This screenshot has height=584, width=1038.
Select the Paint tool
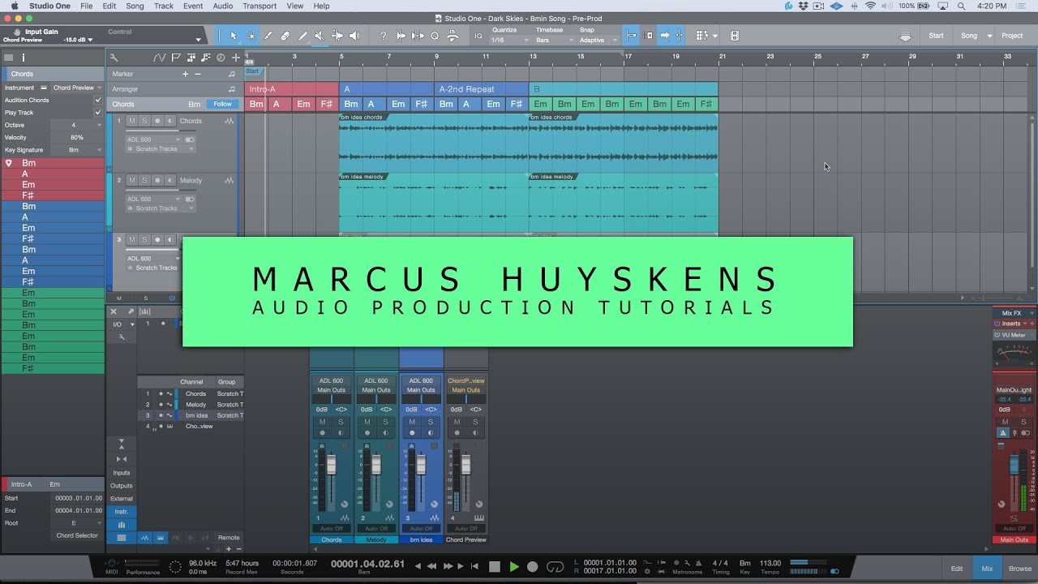tap(302, 36)
